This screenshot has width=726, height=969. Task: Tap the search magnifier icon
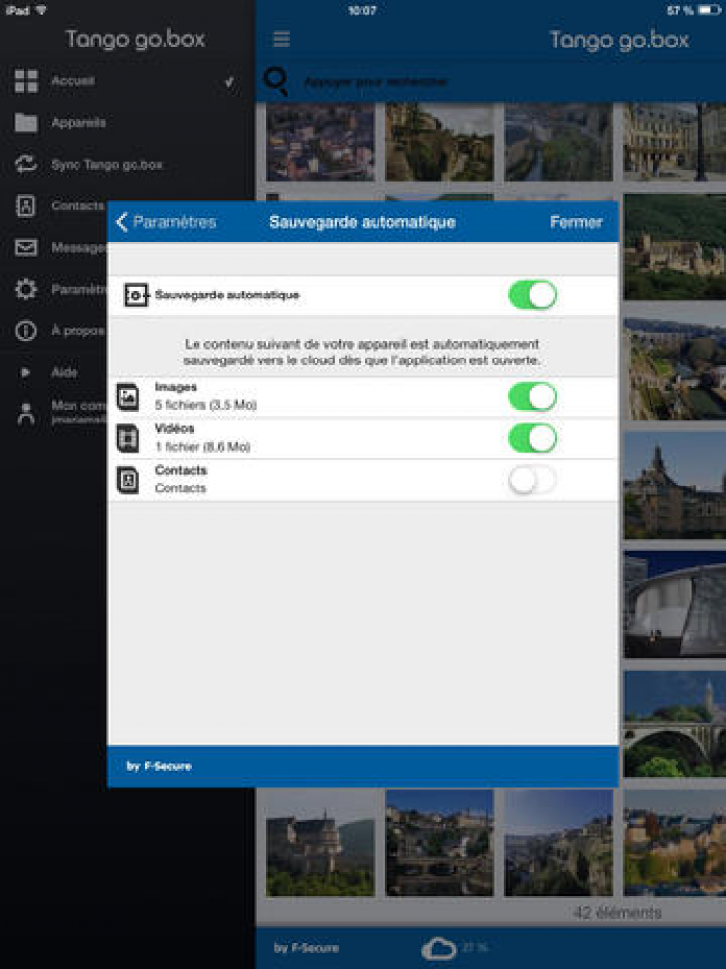click(x=275, y=81)
